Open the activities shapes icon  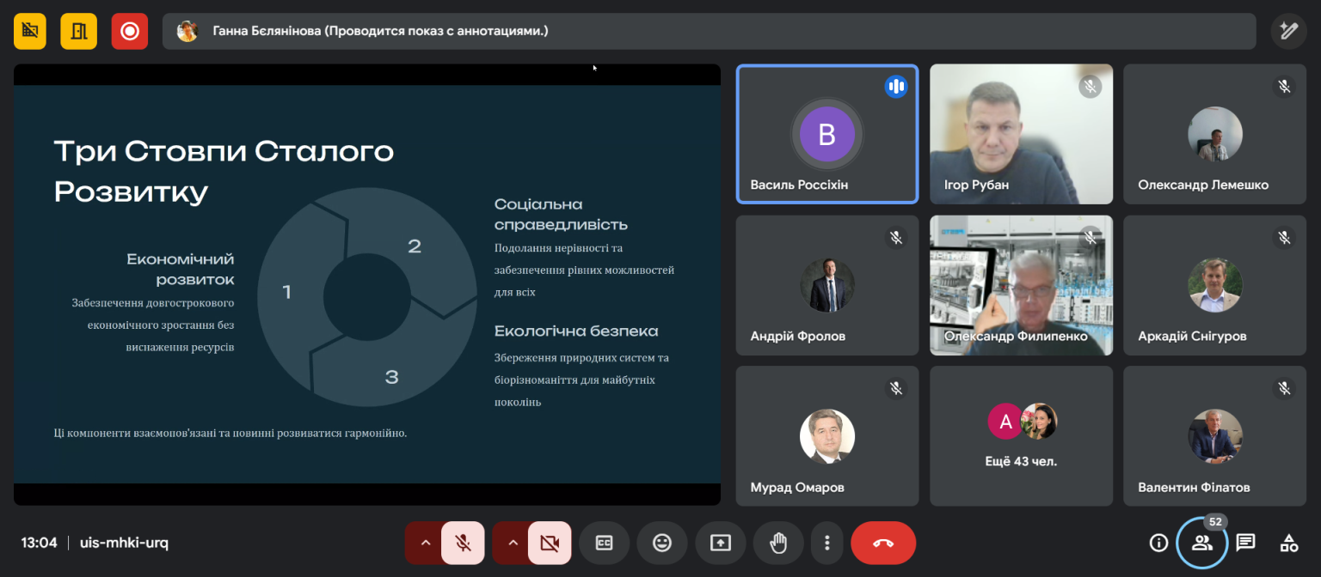(1288, 543)
